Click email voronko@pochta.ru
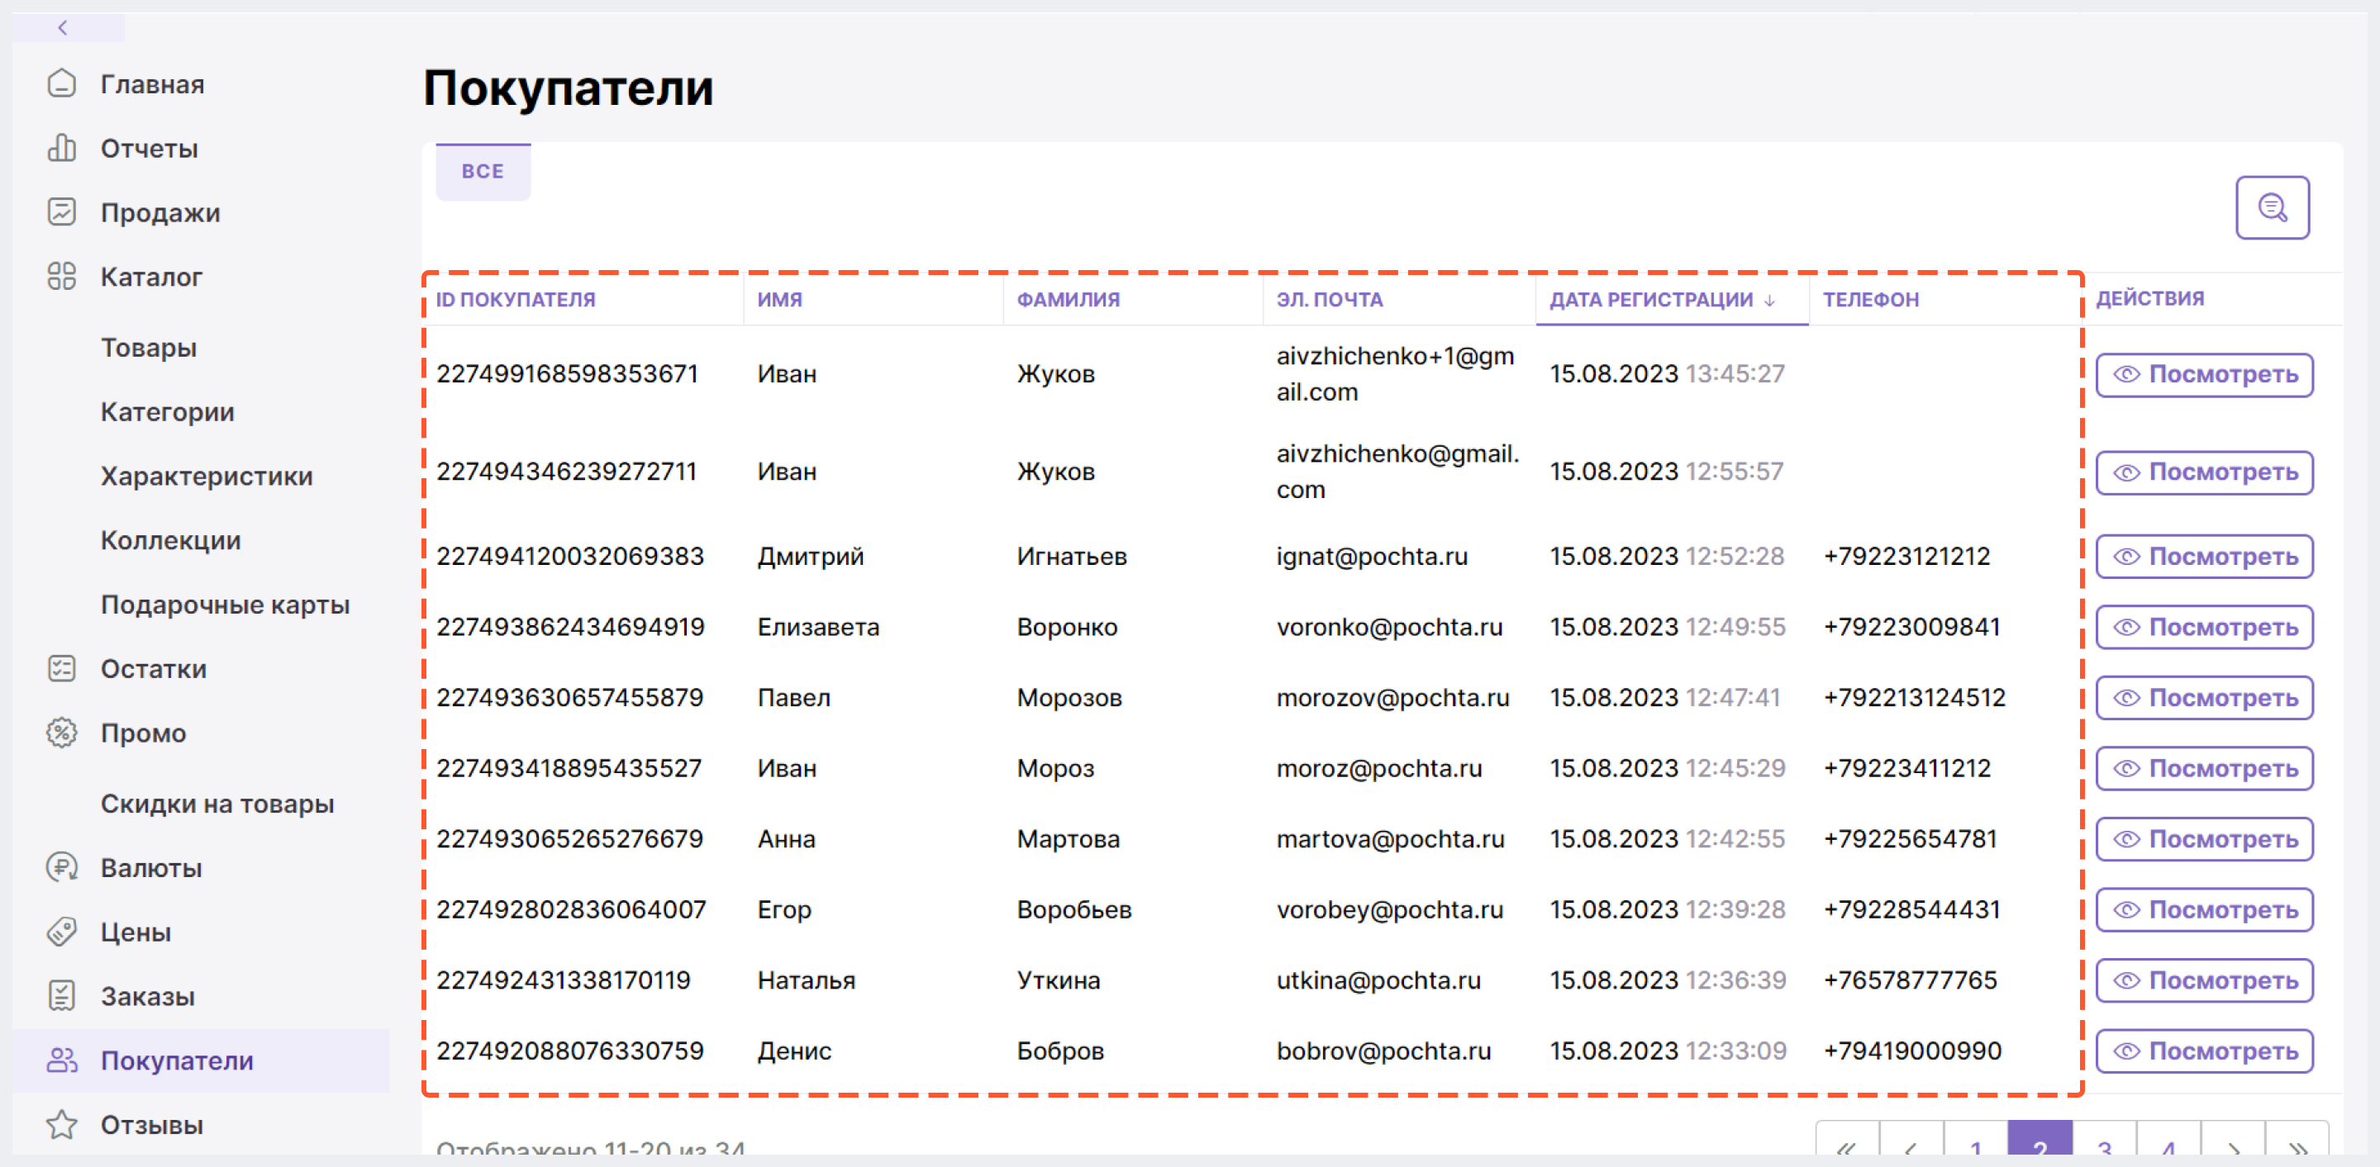This screenshot has height=1167, width=2380. (x=1389, y=628)
